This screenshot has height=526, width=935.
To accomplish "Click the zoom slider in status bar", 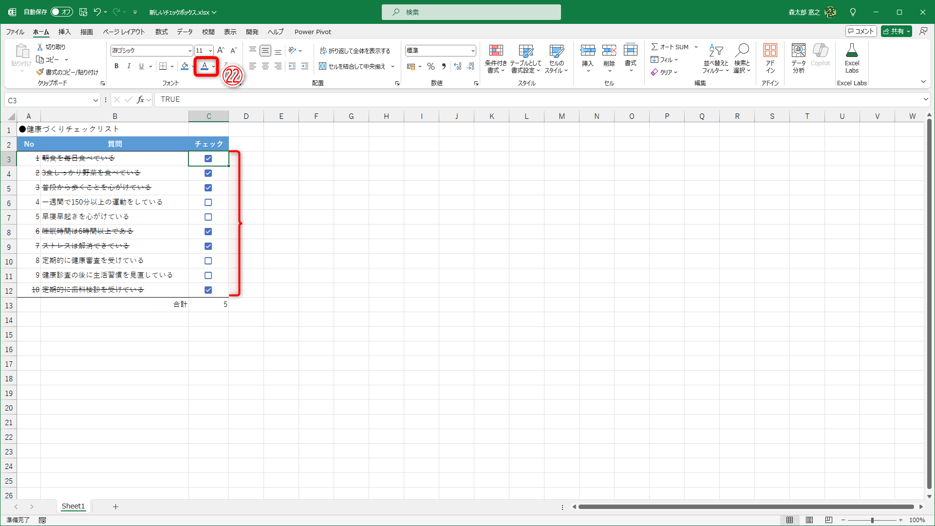I will pos(872,520).
